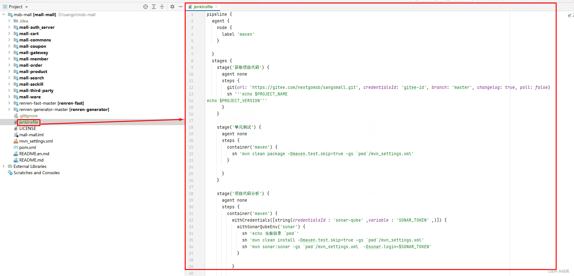
Task: Click the label 'maven' line
Action: tap(238, 34)
